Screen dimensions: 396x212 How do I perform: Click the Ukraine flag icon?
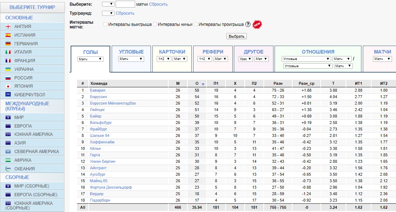[x=8, y=69]
